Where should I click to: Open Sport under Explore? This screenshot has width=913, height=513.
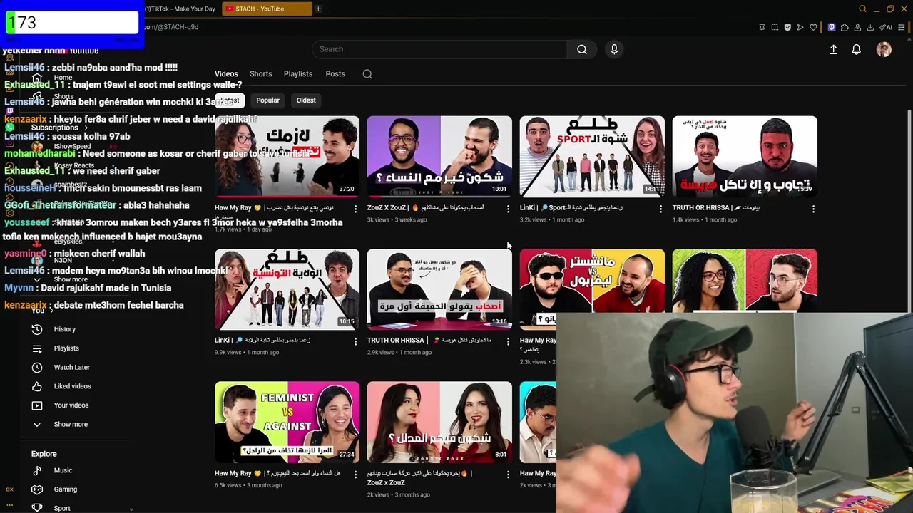62,508
